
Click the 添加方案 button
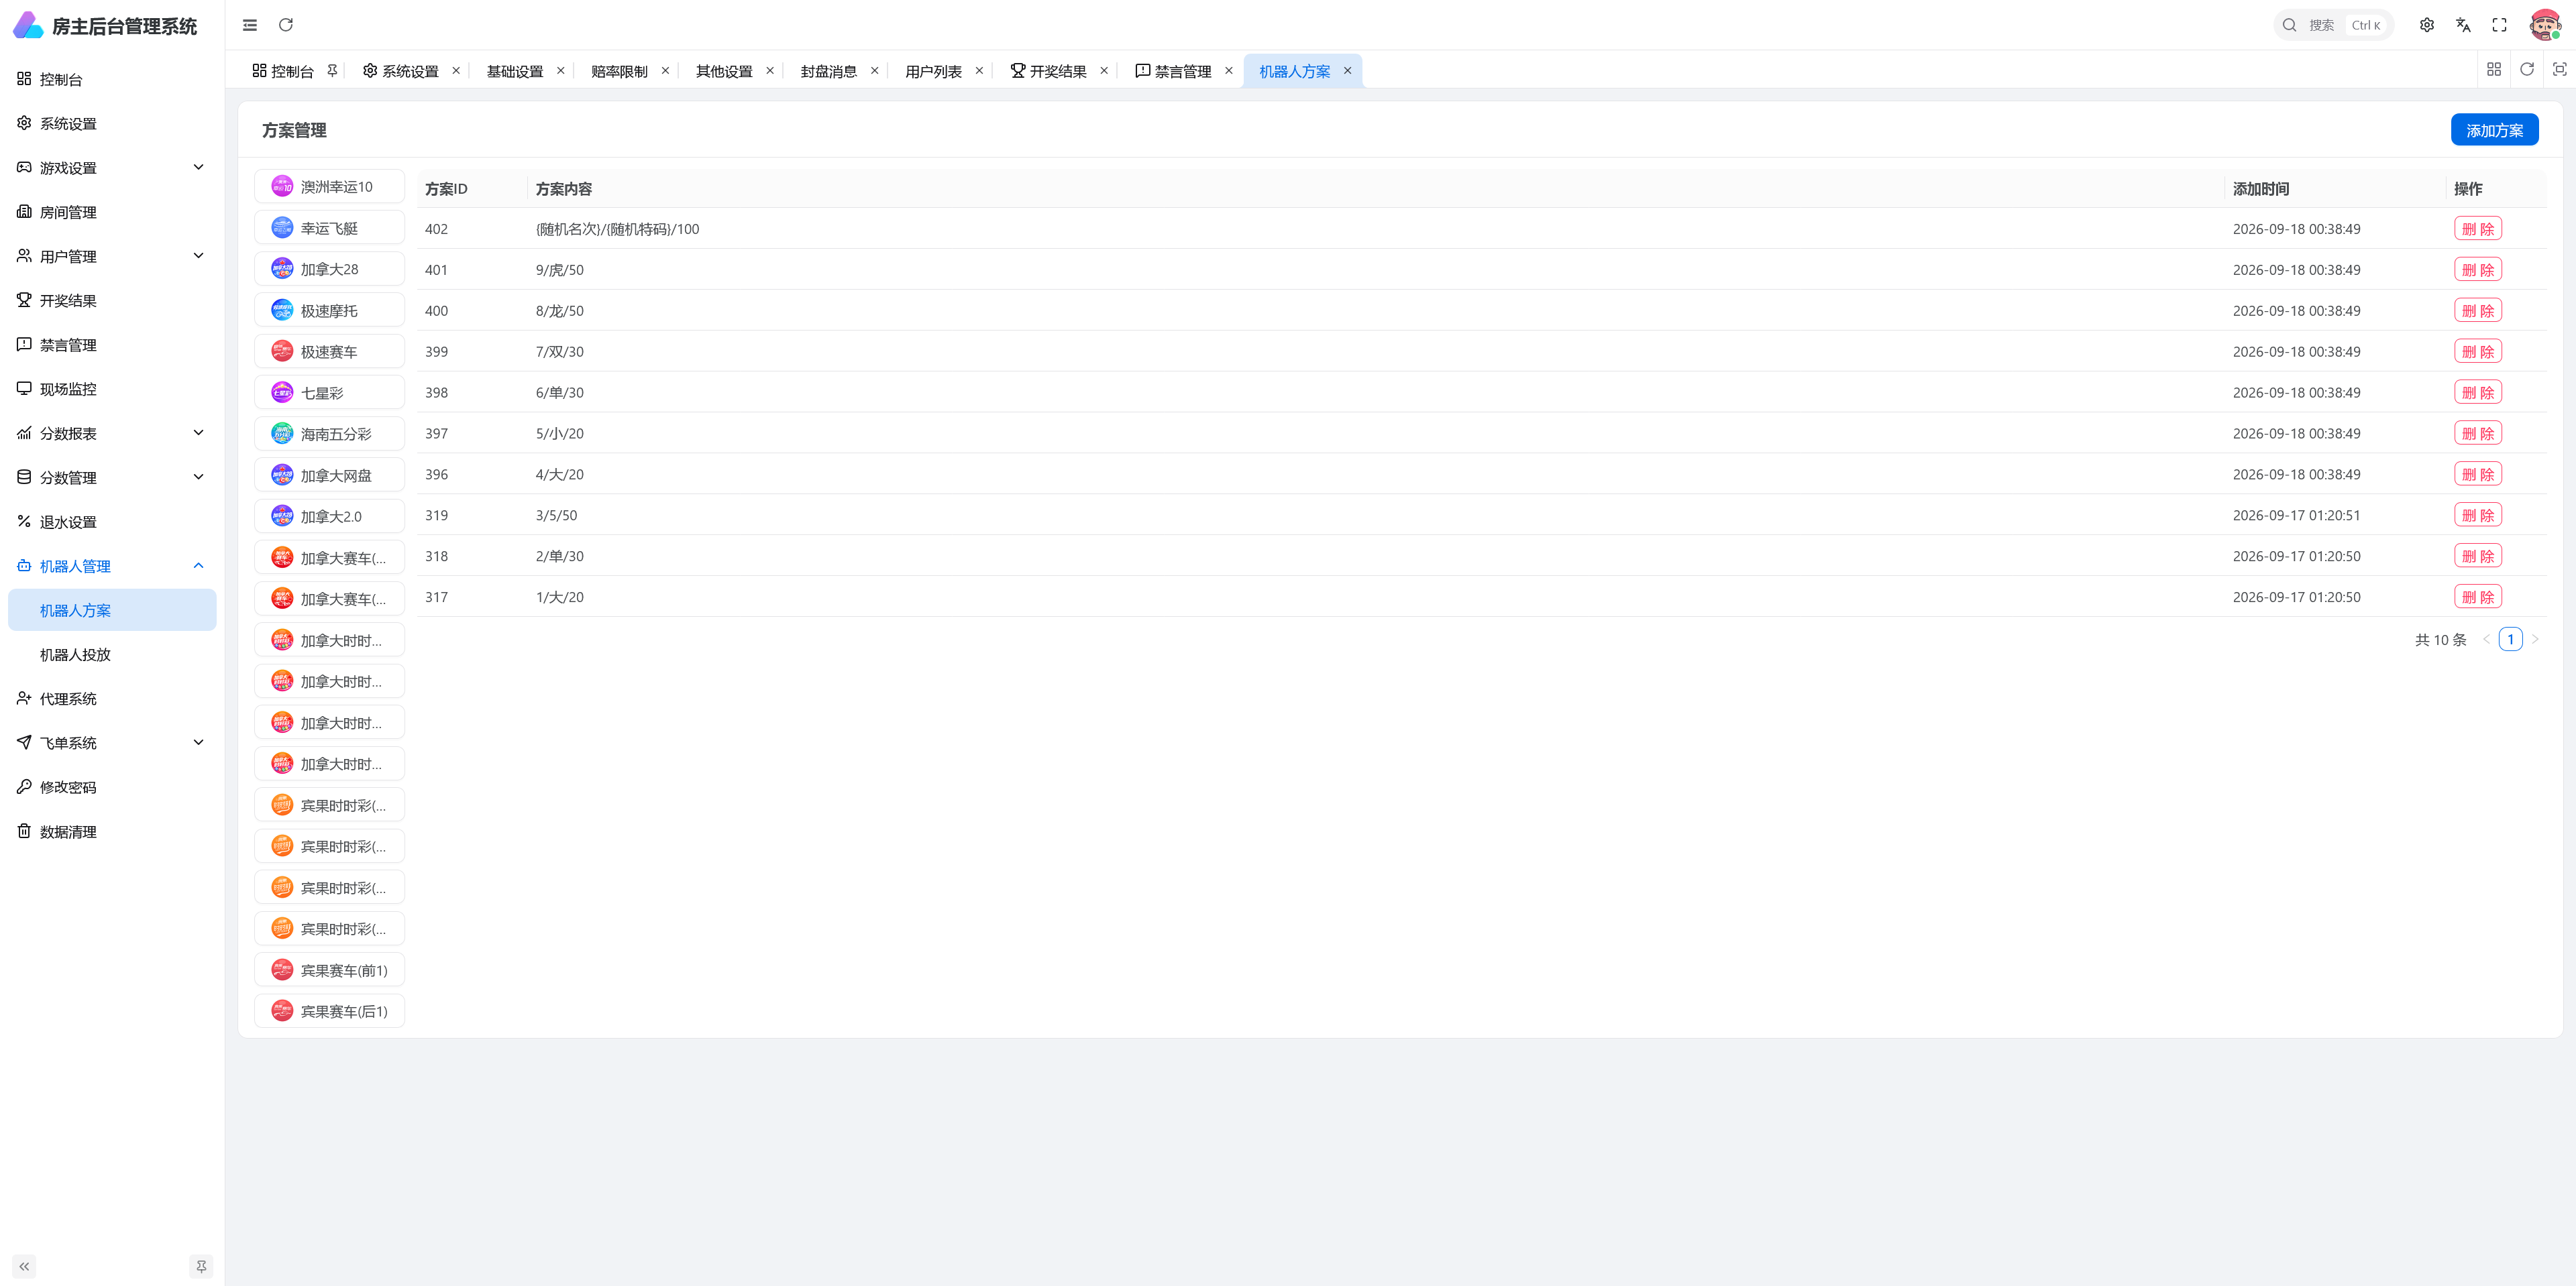click(x=2494, y=130)
